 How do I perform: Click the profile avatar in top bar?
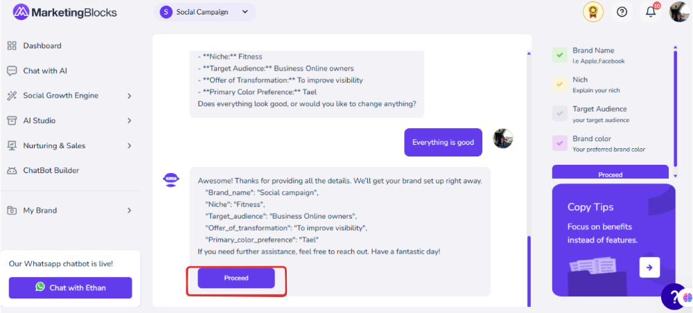pos(680,12)
